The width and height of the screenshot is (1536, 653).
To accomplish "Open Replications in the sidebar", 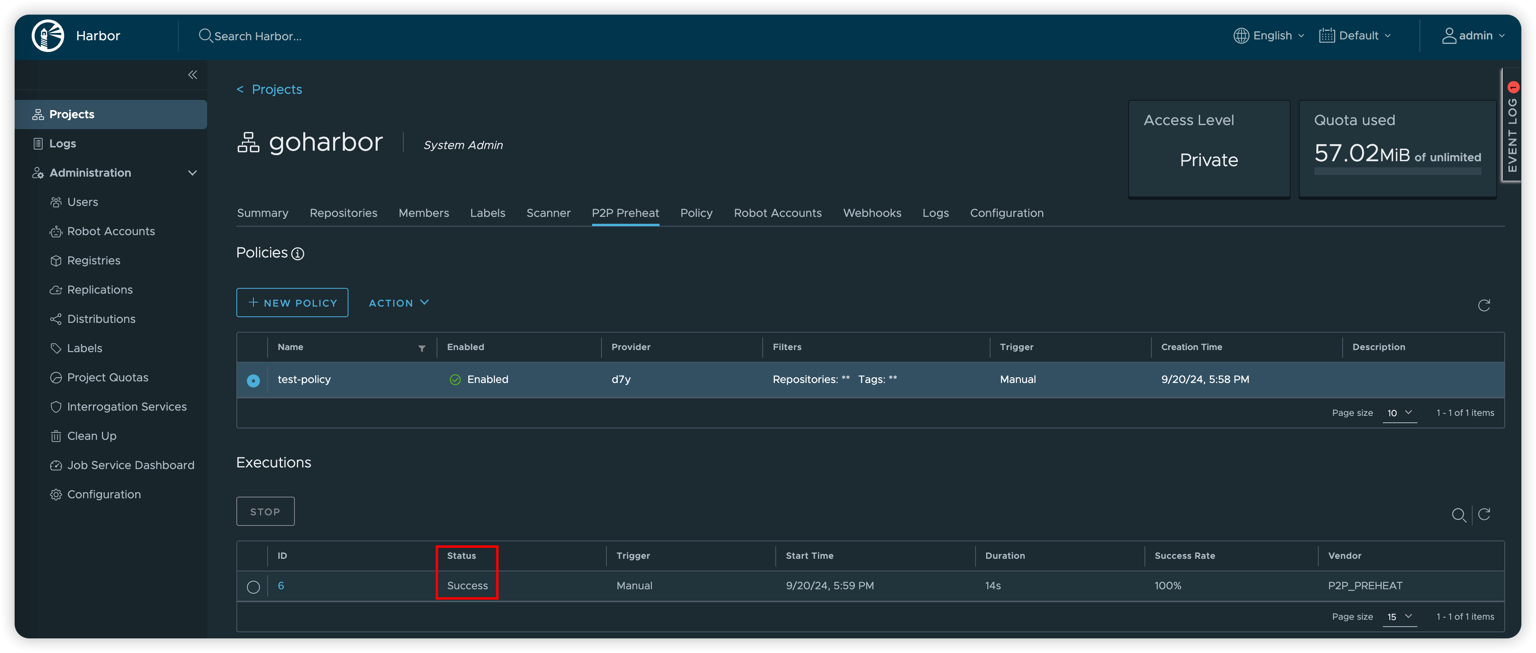I will click(100, 289).
